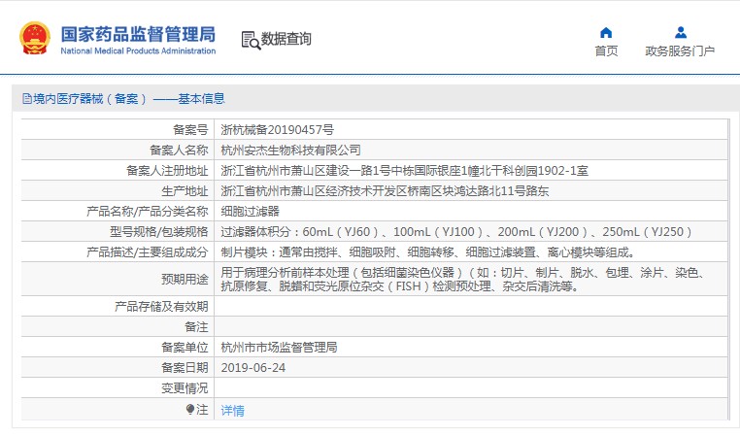Screen dimensions: 740x436
Task: Click 政务服务门户 text label
Action: [680, 50]
